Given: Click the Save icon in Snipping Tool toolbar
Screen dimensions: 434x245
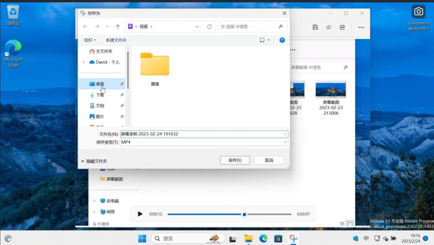Looking at the screenshot, I should 315,27.
